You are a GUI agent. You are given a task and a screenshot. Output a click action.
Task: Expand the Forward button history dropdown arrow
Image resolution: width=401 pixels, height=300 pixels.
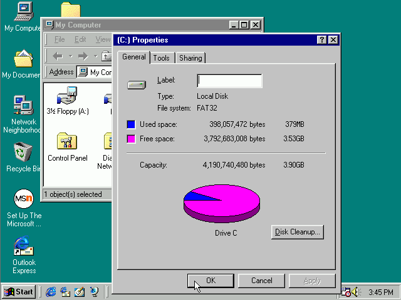point(95,56)
